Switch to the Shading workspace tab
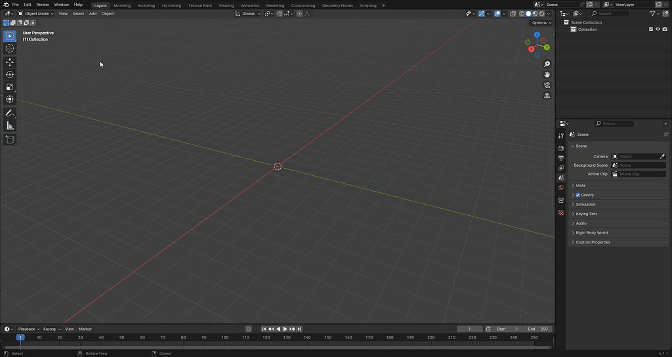 coord(226,5)
